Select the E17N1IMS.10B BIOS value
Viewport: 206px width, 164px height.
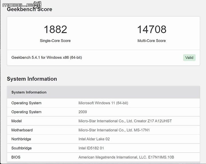[126, 157]
